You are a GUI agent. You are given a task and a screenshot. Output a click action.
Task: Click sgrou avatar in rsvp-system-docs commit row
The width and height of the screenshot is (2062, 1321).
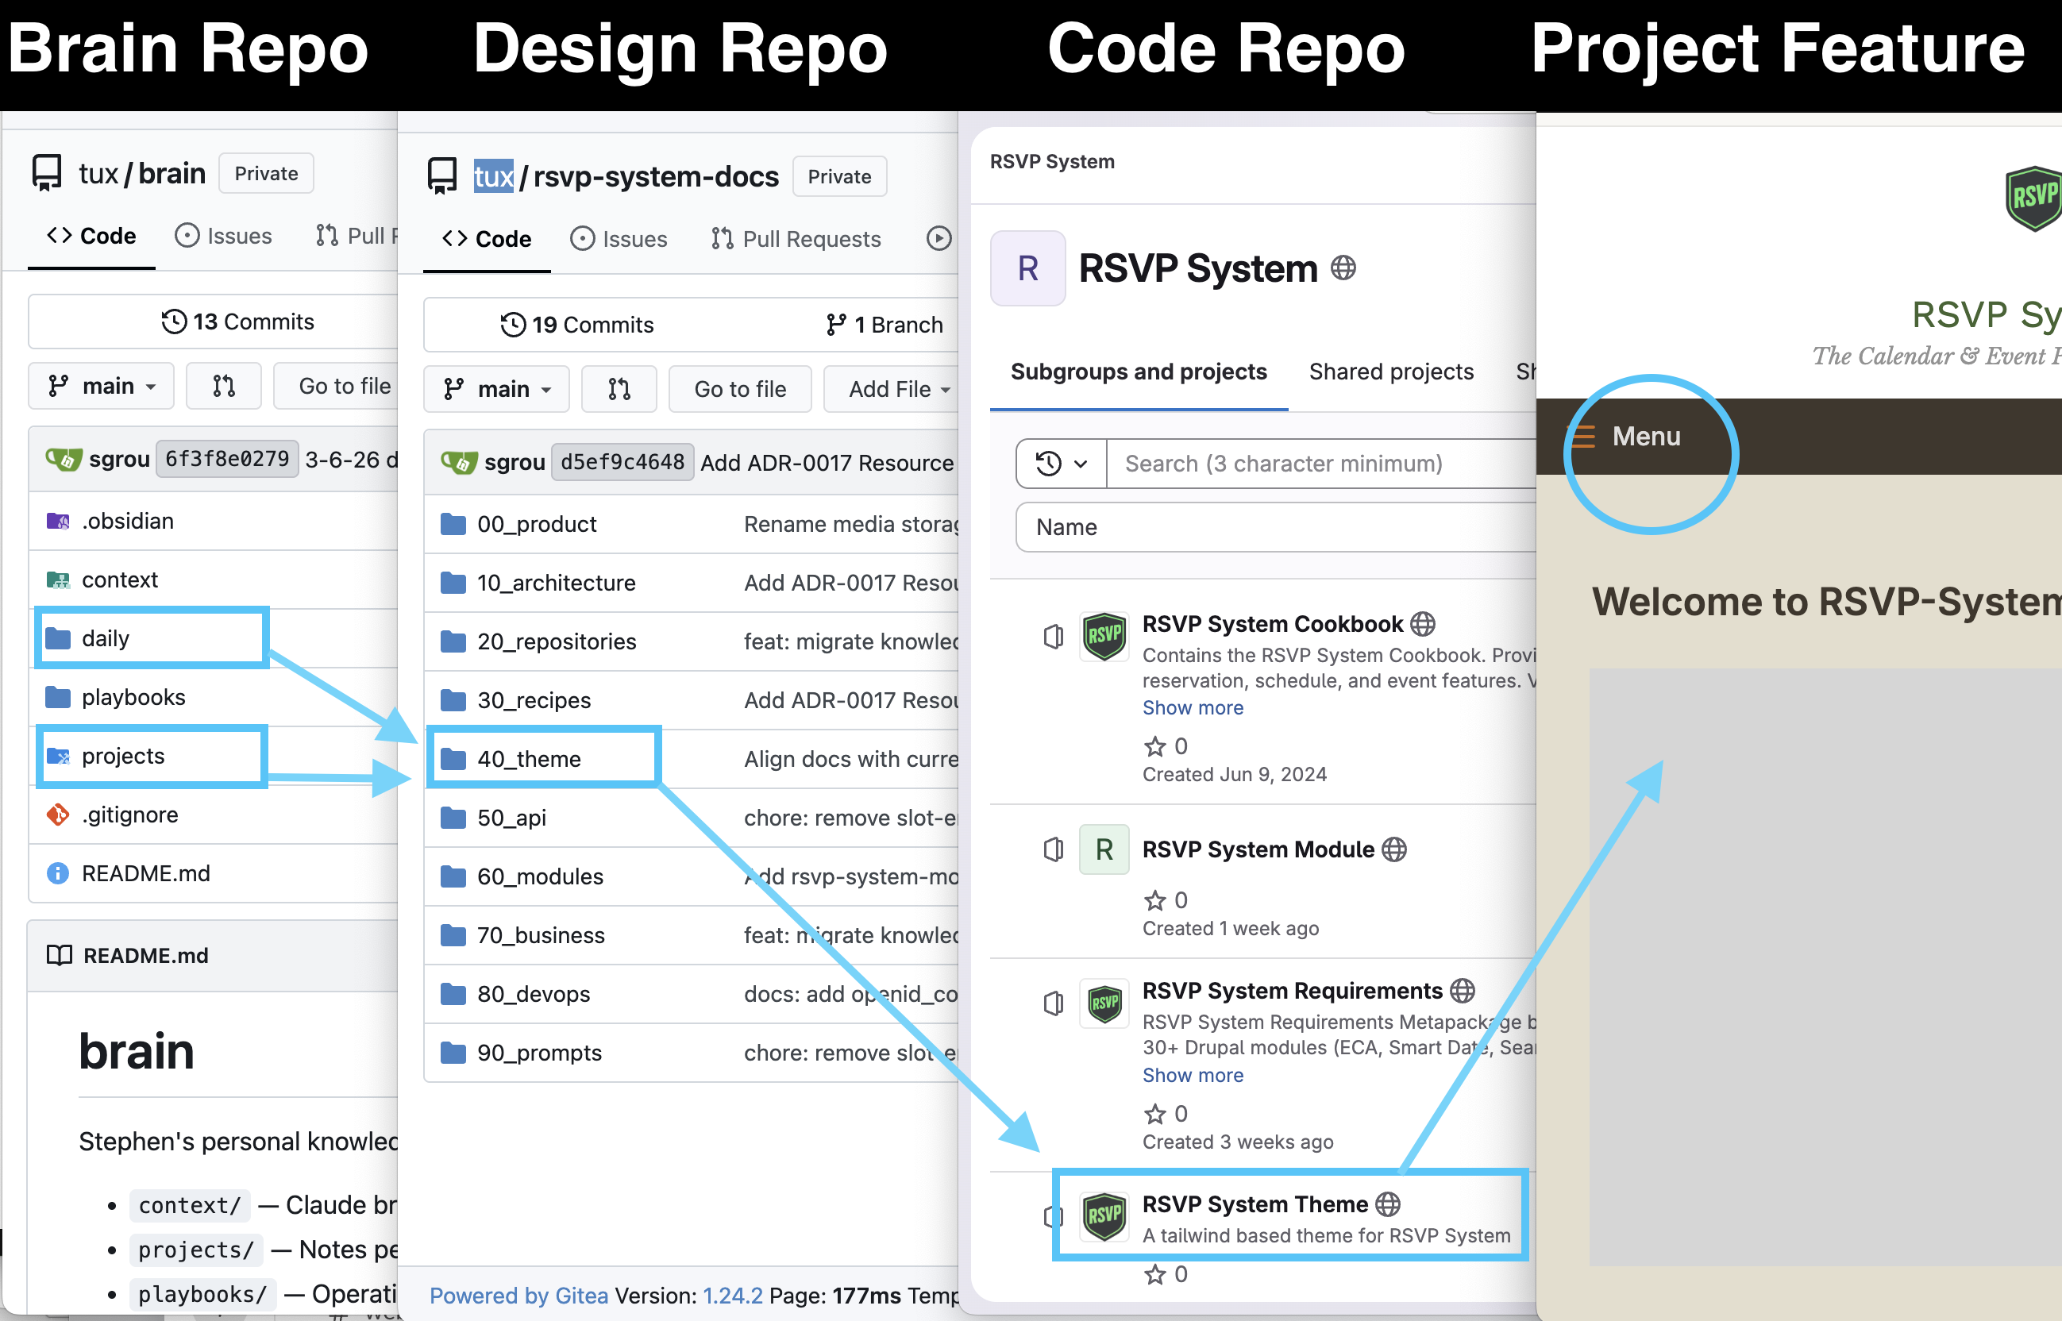[459, 463]
